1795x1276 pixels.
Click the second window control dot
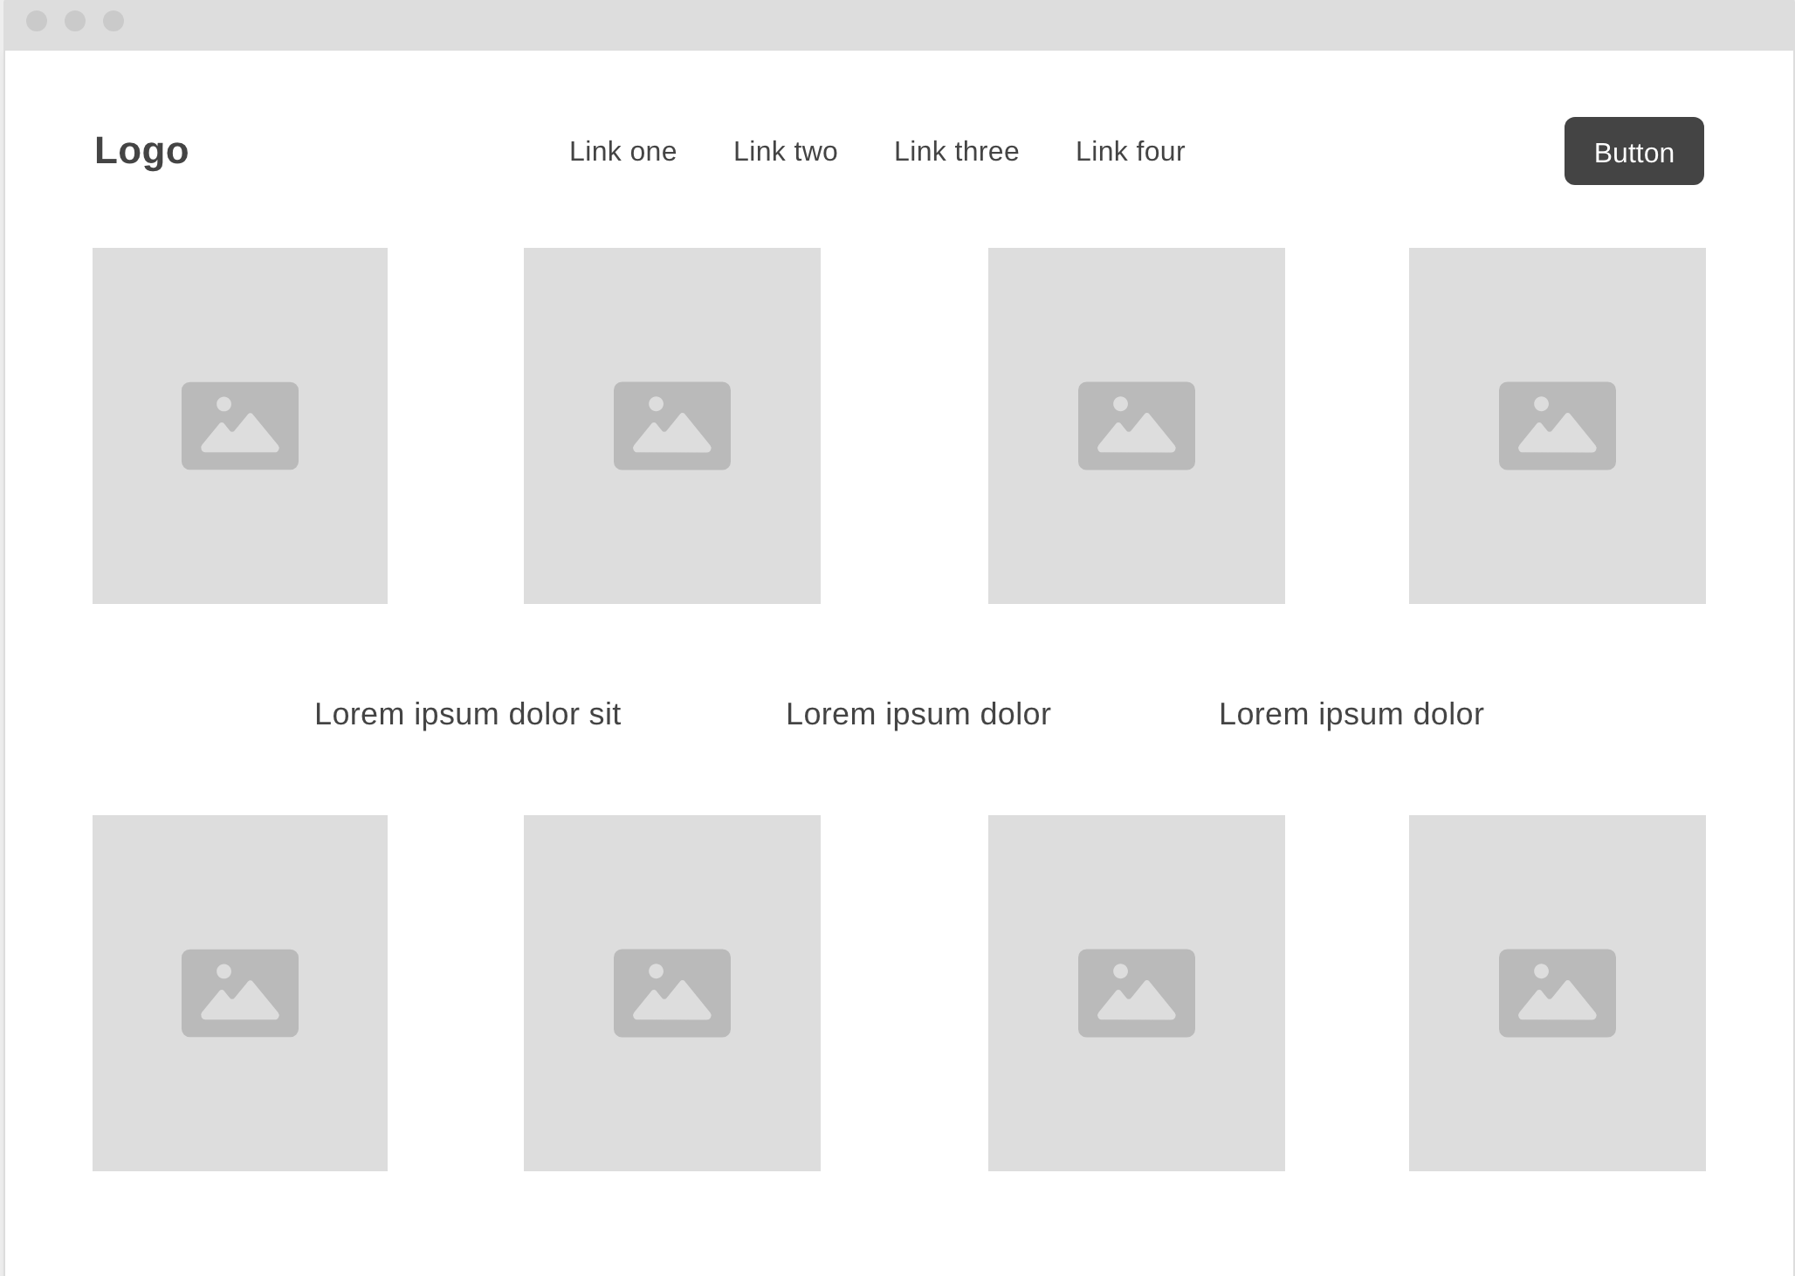point(75,21)
